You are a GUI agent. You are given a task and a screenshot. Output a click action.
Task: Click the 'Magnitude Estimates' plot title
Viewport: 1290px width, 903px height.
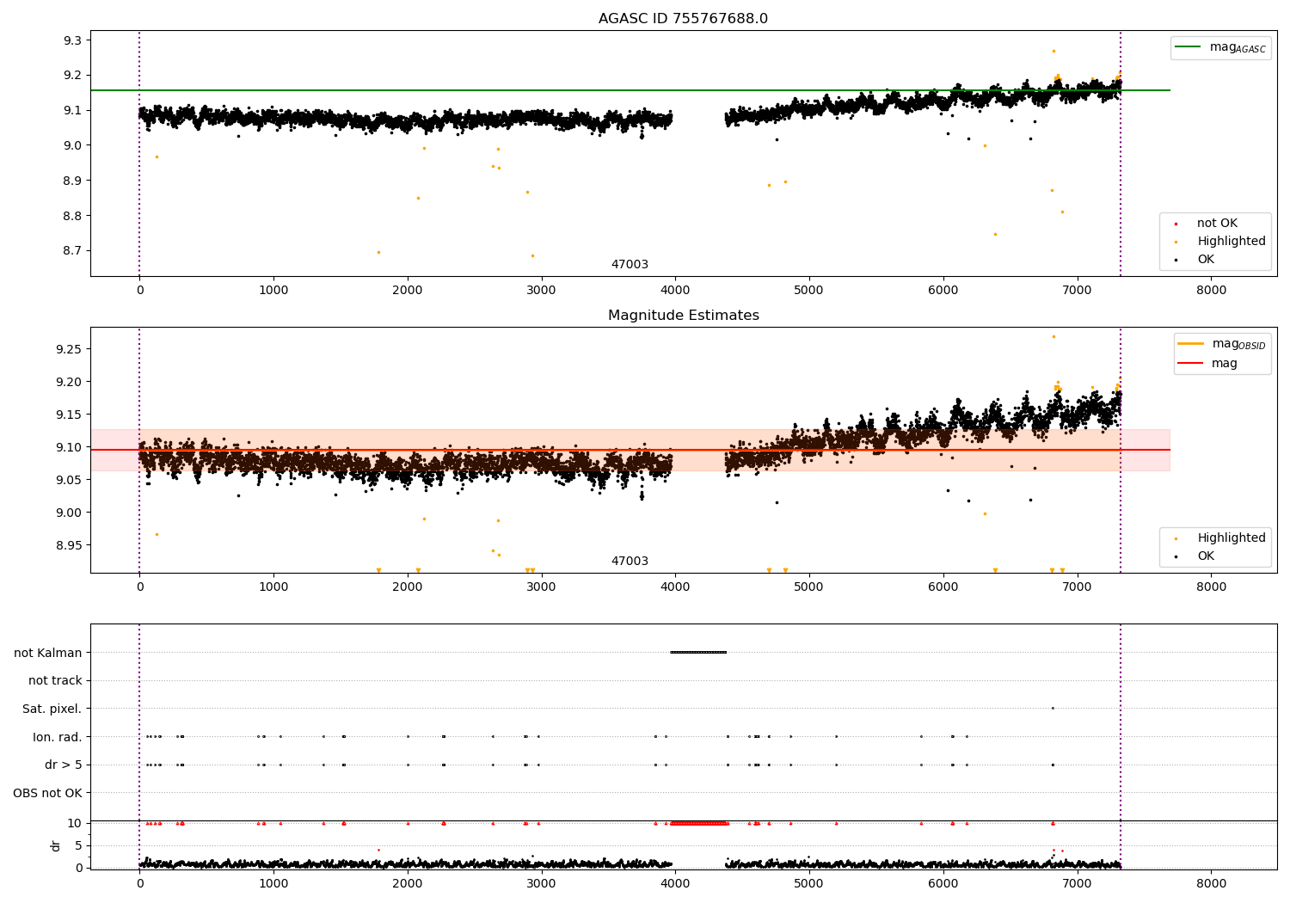coord(683,316)
